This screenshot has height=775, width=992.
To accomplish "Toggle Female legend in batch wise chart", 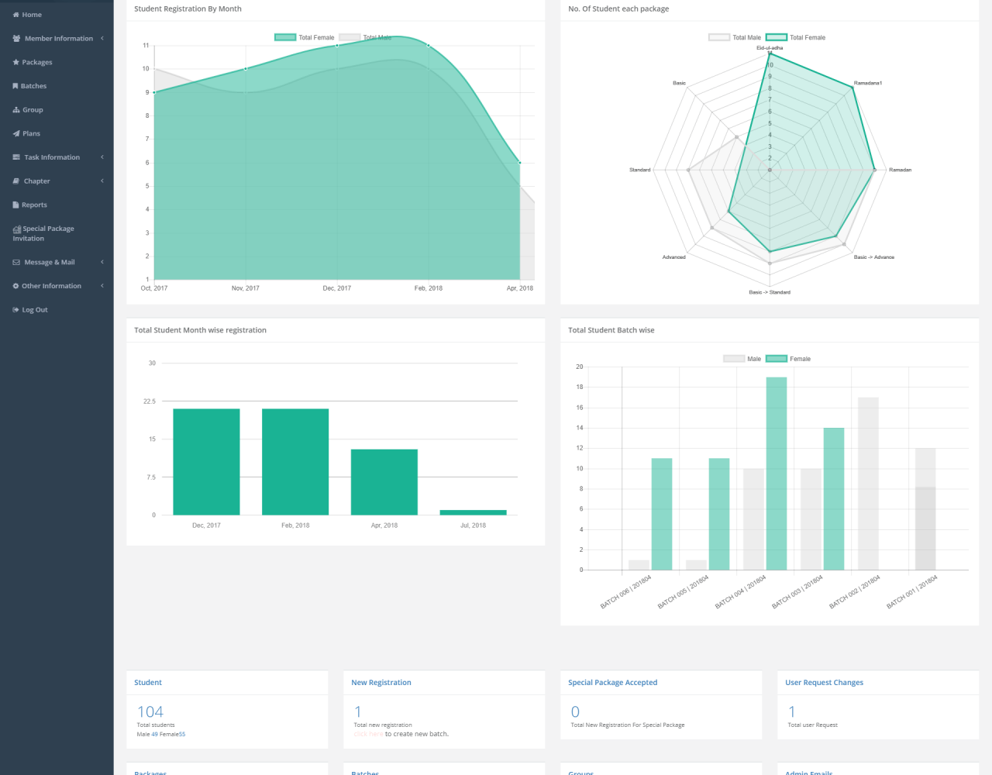I will point(788,359).
